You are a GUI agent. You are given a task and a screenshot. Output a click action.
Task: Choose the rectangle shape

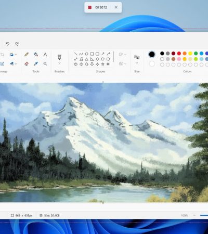pyautogui.click(x=92, y=54)
